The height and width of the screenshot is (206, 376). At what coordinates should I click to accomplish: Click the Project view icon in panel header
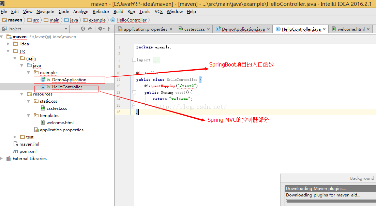pos(4,29)
